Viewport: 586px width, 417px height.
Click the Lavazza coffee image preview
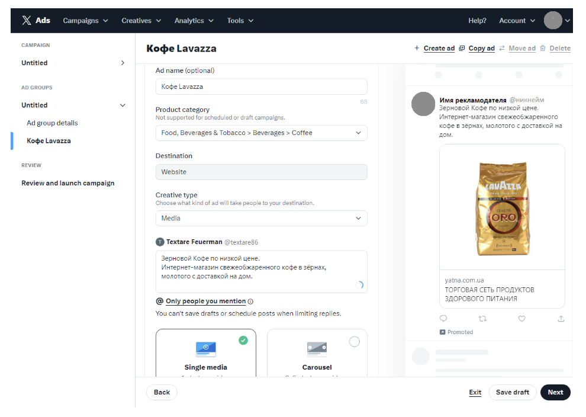[502, 207]
